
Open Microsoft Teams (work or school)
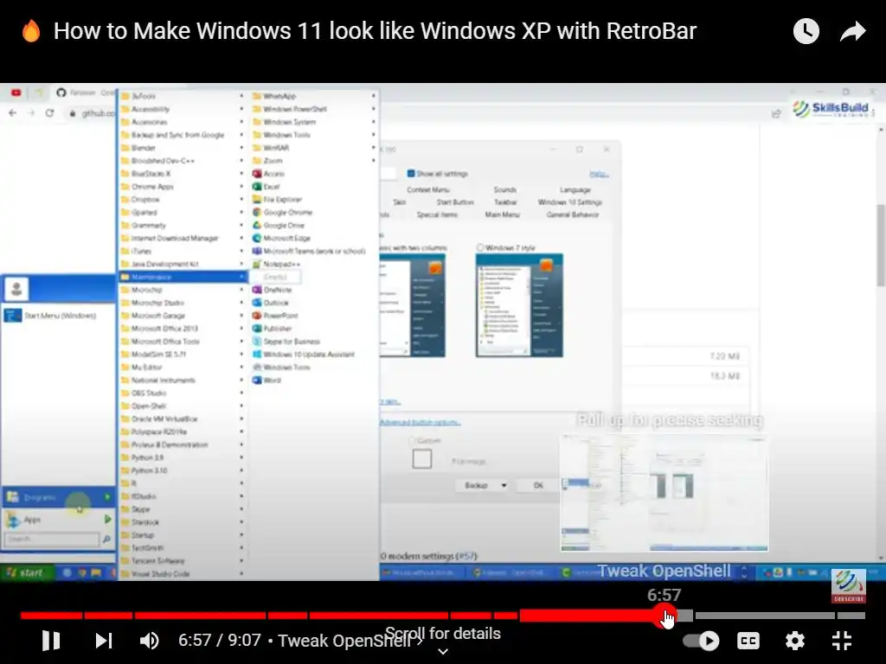[x=313, y=252]
